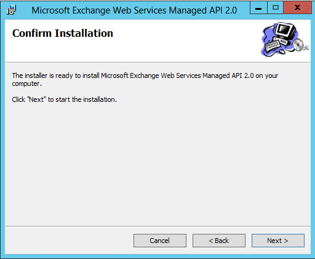This screenshot has height=259, width=315.
Task: Click the Click "Next" to start instruction text
Action: 65,99
